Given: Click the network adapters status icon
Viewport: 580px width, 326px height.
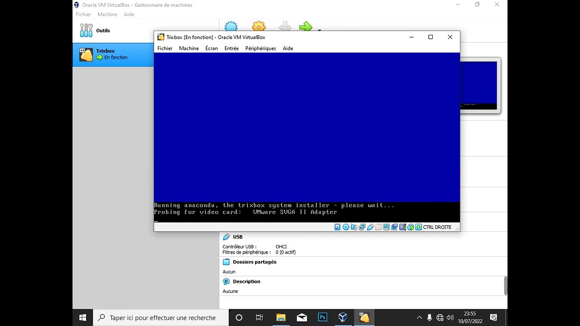Looking at the screenshot, I should [x=362, y=227].
